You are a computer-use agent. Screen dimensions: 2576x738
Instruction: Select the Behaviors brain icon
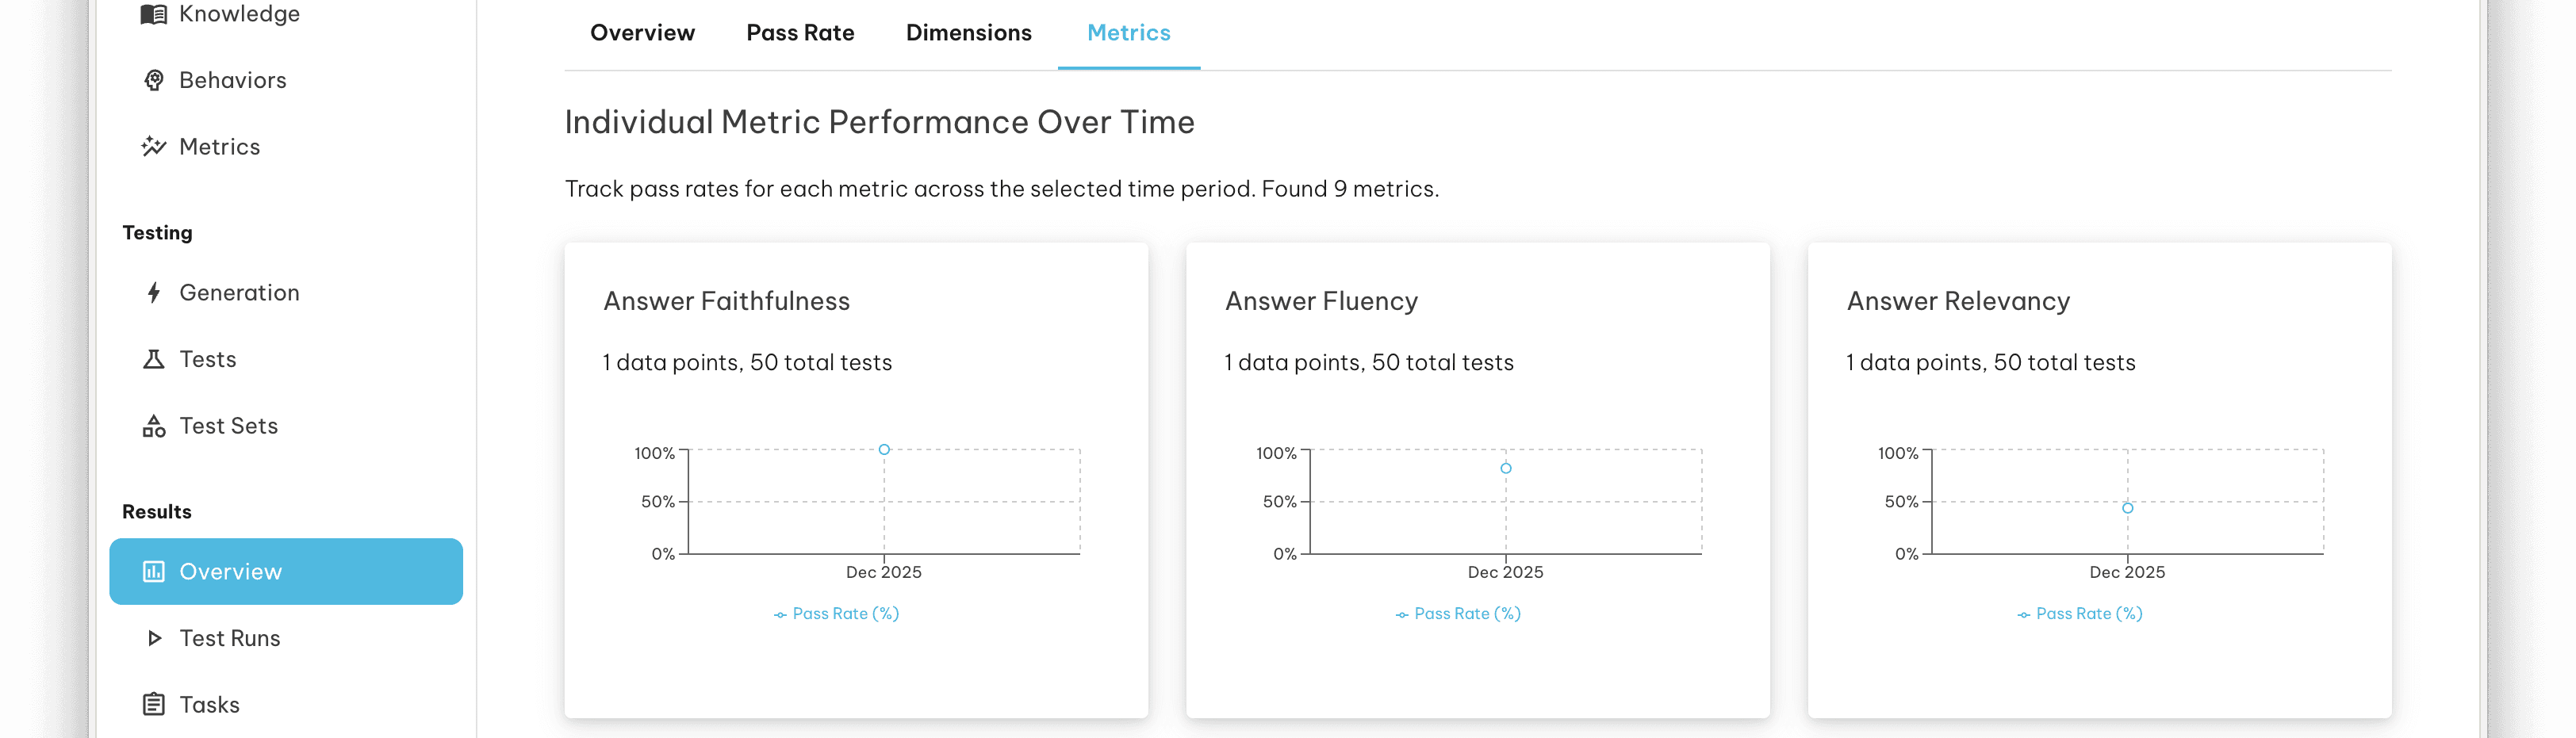(154, 79)
